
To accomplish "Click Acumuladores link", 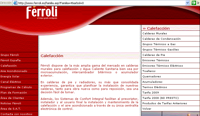I will coord(152,82).
